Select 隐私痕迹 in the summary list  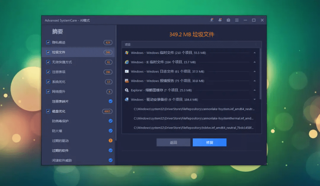tap(59, 42)
